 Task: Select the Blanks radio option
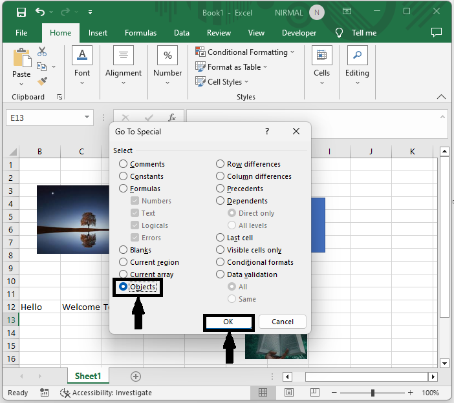click(124, 250)
